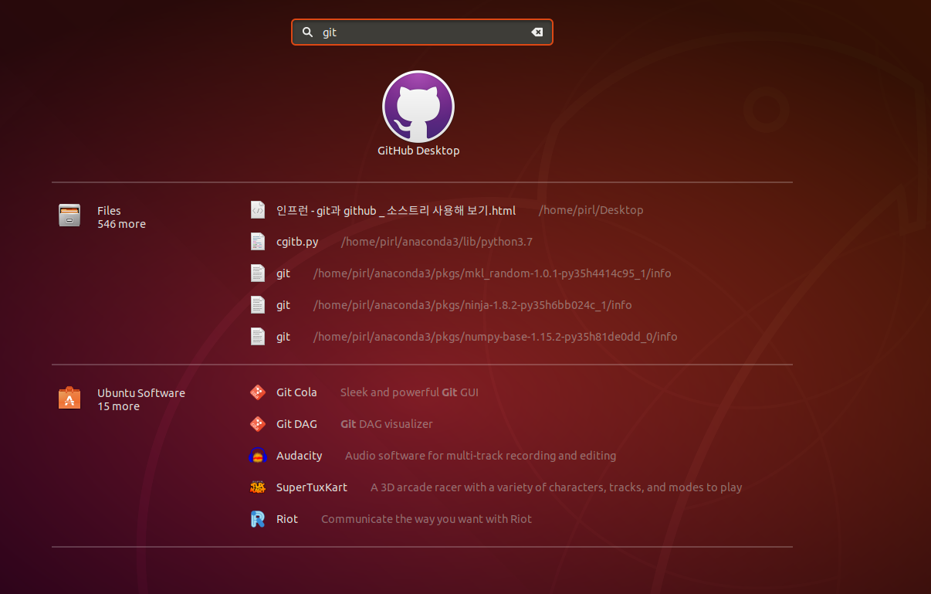This screenshot has width=931, height=594.
Task: Open git file name in ninja row
Action: [283, 305]
